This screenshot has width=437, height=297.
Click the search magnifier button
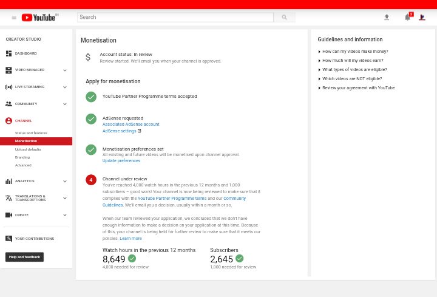[284, 17]
